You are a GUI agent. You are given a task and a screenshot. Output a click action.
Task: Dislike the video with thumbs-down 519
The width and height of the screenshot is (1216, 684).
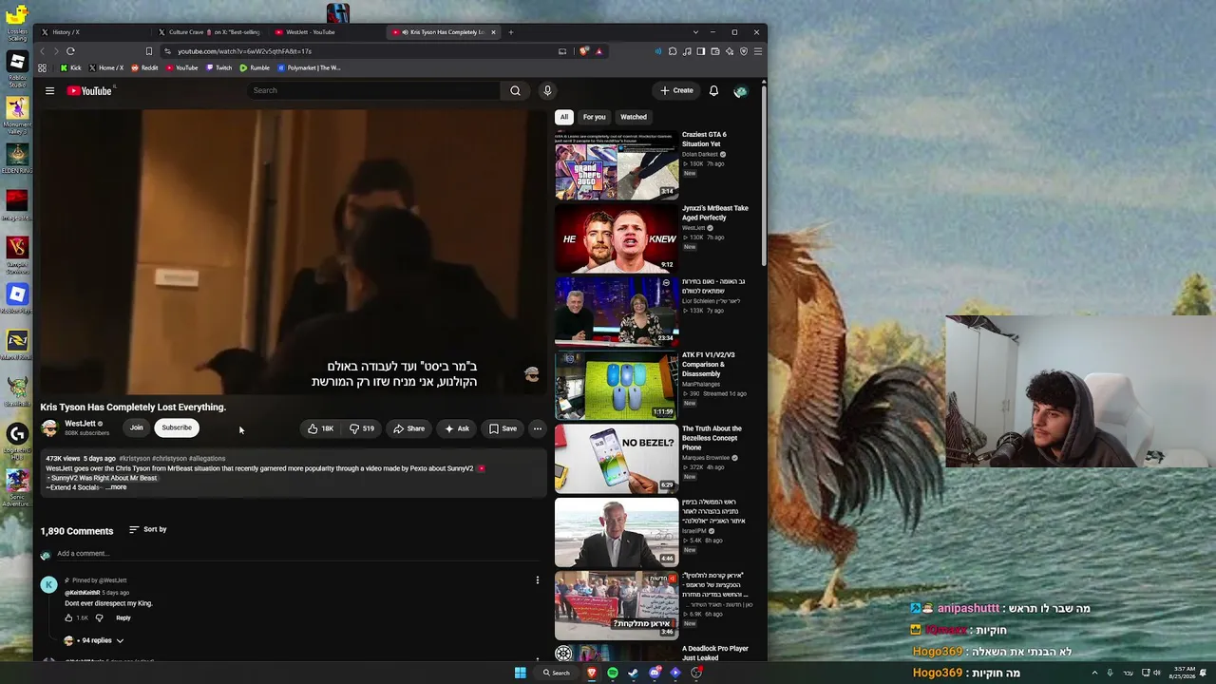[x=361, y=428]
